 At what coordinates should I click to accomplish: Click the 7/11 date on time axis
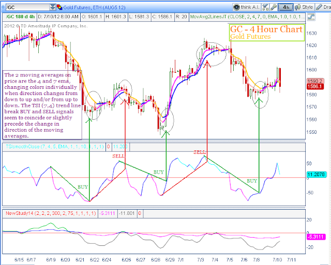coord(291,259)
